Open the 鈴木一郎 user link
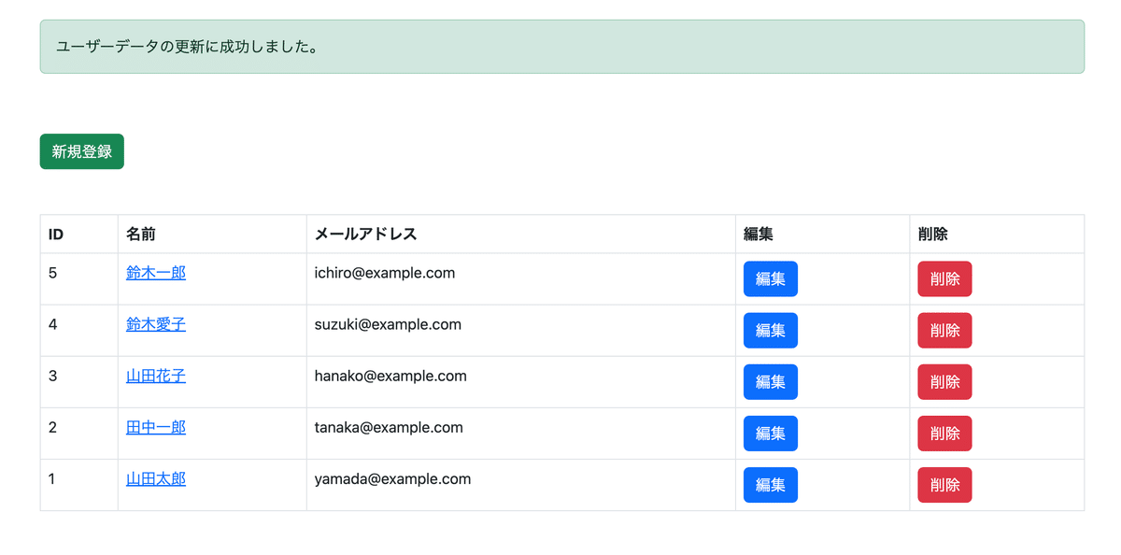1121x555 pixels. coord(156,273)
